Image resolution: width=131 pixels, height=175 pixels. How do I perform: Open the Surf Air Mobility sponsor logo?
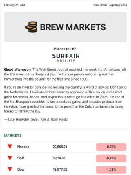[66, 58]
